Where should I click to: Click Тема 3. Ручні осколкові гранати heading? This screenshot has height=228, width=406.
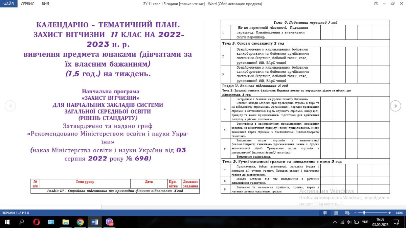282,161
